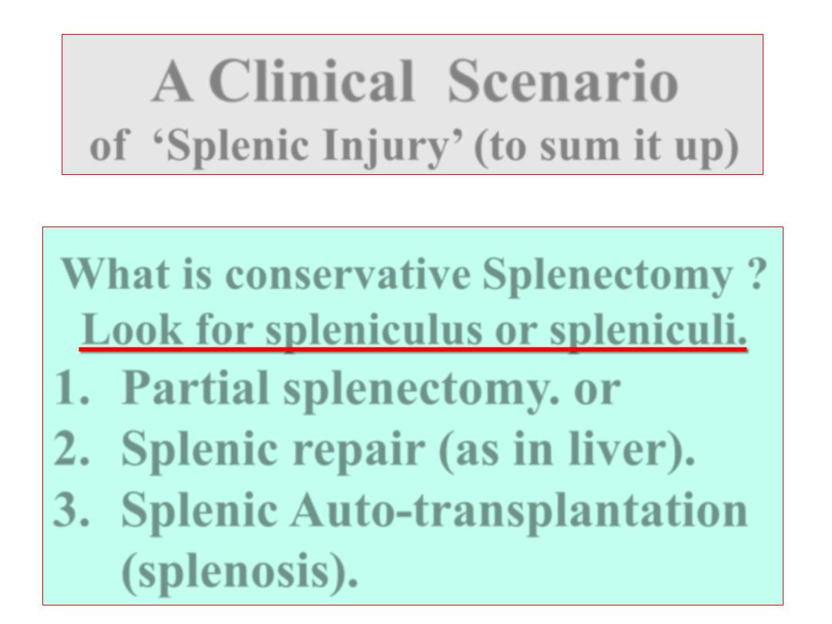Click the underlined 'Look for spleniculus or spleniculi.' text

414,330
